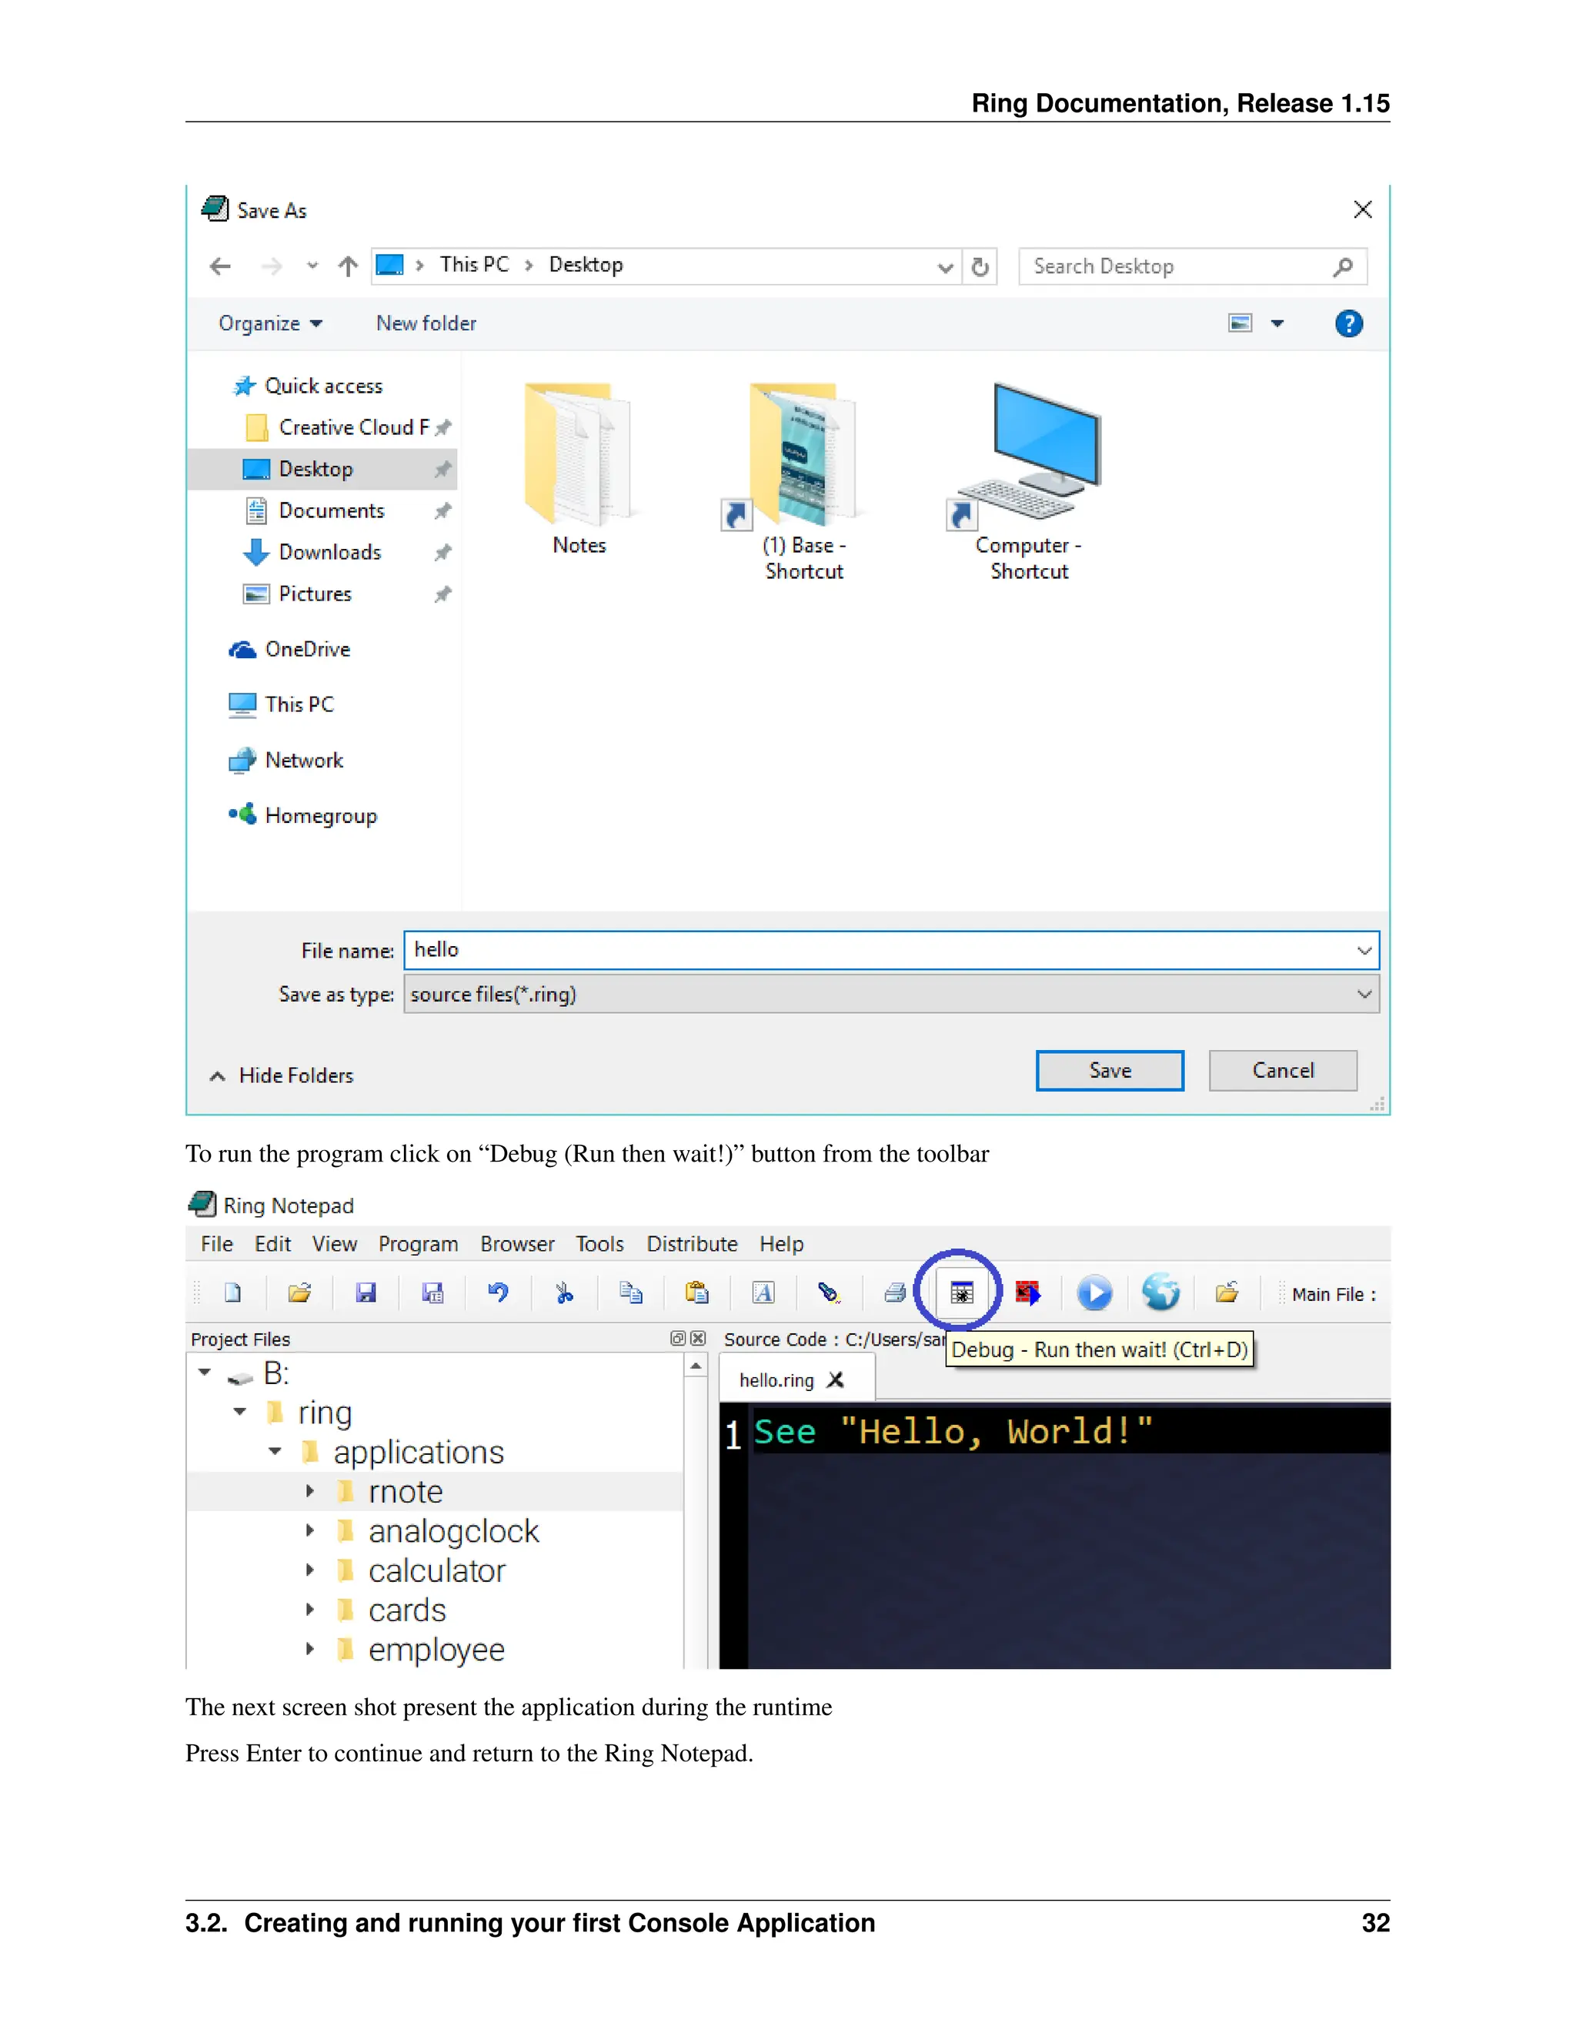
Task: Click the Cancel button
Action: coord(1282,1071)
